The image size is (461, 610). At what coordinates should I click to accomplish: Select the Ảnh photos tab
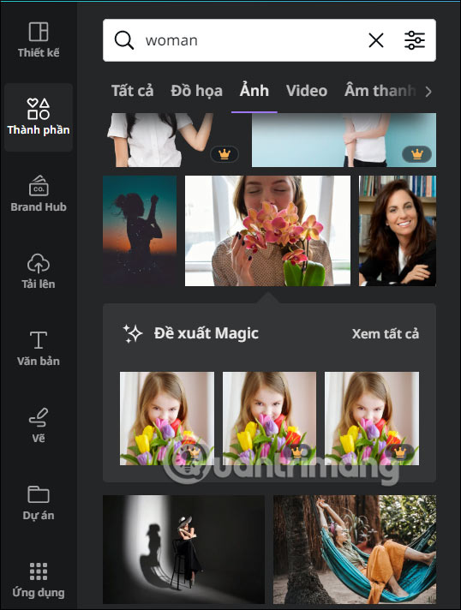(254, 91)
